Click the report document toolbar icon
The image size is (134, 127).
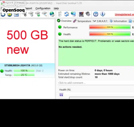[x=60, y=14]
